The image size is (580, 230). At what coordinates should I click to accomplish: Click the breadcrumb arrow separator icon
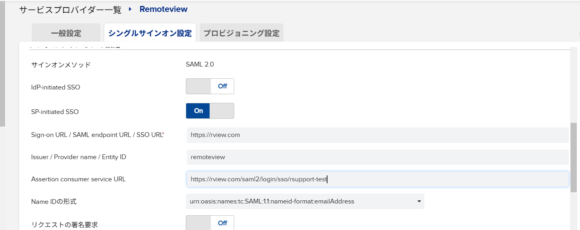pos(130,9)
